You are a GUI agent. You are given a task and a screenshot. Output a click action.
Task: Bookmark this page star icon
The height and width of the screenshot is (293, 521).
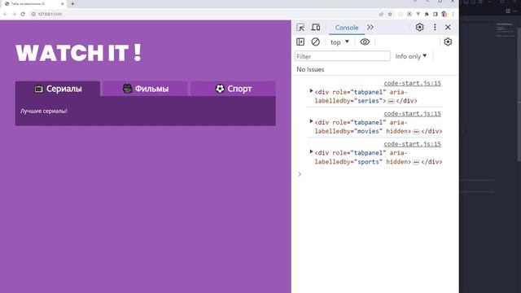[x=390, y=14]
